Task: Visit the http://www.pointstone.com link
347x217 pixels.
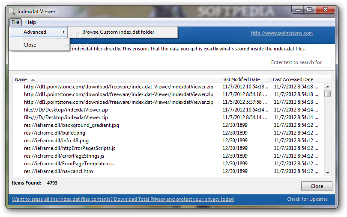Action: pos(282,33)
